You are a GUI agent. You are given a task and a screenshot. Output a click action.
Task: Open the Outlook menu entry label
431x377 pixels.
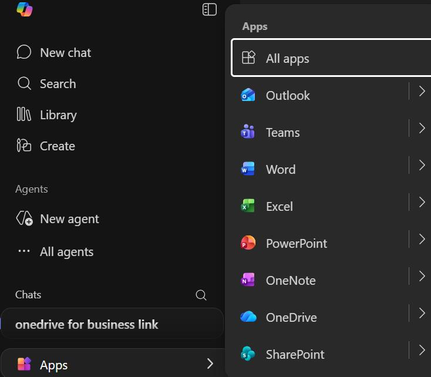click(x=288, y=95)
